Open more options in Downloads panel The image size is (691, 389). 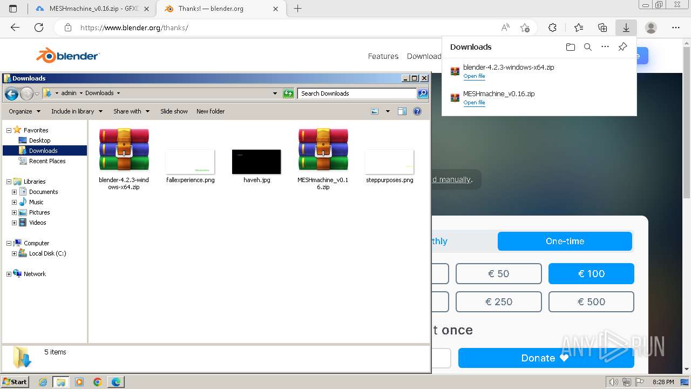(605, 47)
